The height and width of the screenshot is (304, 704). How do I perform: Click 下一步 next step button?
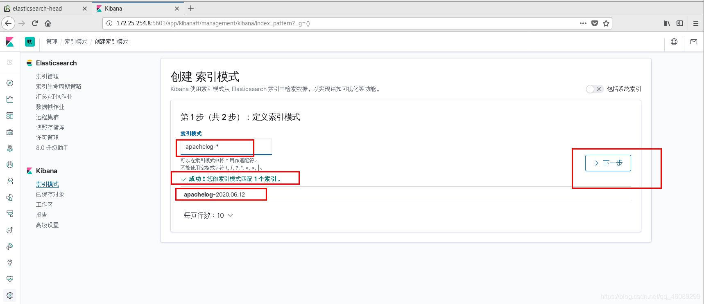608,163
